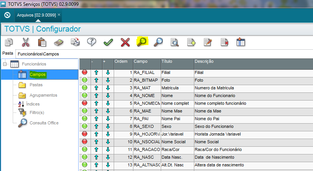Viewport: 313px width, 171px height.
Task: Cancel with the red X icon
Action: pos(125,42)
